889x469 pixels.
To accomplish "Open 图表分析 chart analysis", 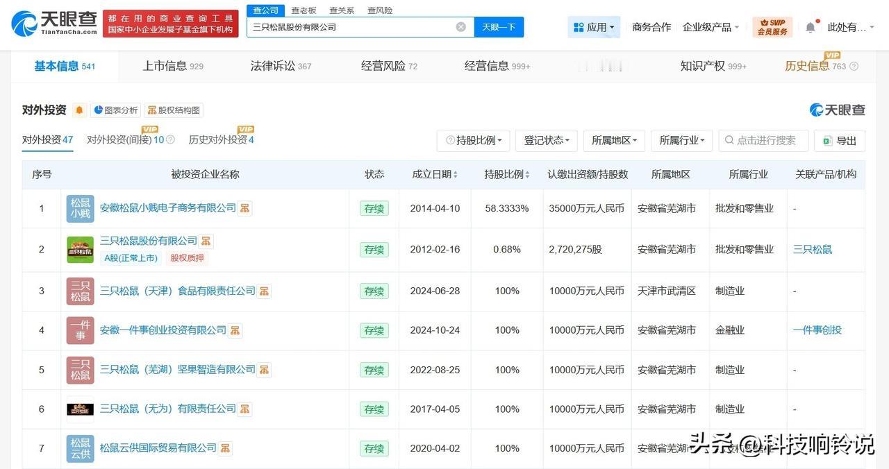I will [x=115, y=110].
